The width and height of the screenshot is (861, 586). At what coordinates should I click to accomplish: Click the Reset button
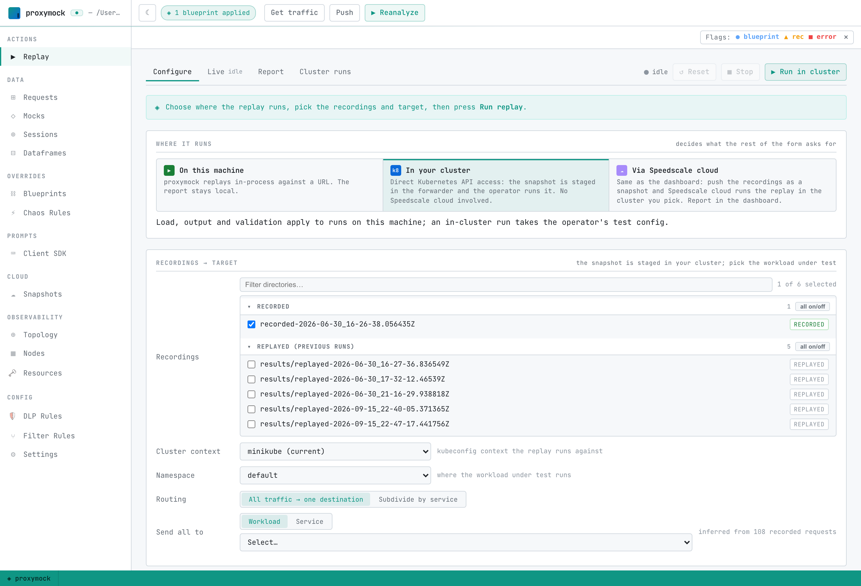pyautogui.click(x=694, y=72)
